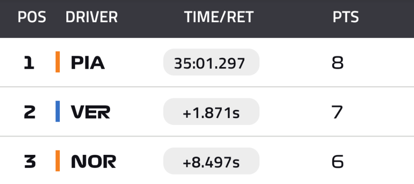Select position number 2

click(x=30, y=112)
